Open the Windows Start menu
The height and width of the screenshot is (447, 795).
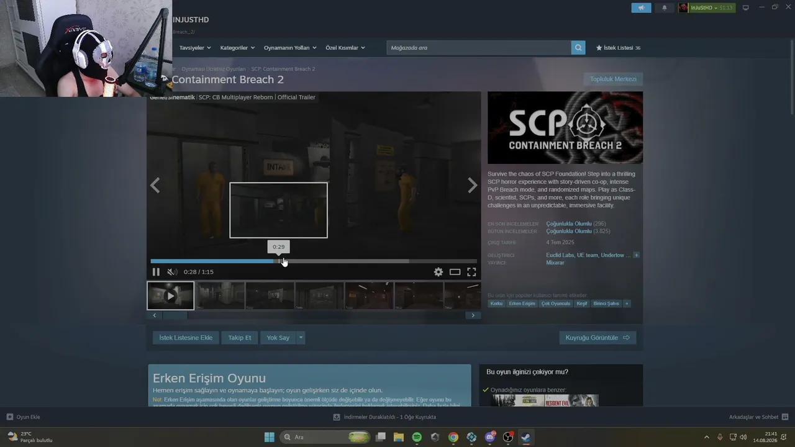tap(270, 437)
